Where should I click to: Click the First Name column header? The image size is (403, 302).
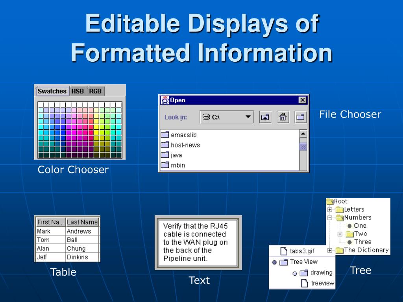tap(50, 222)
